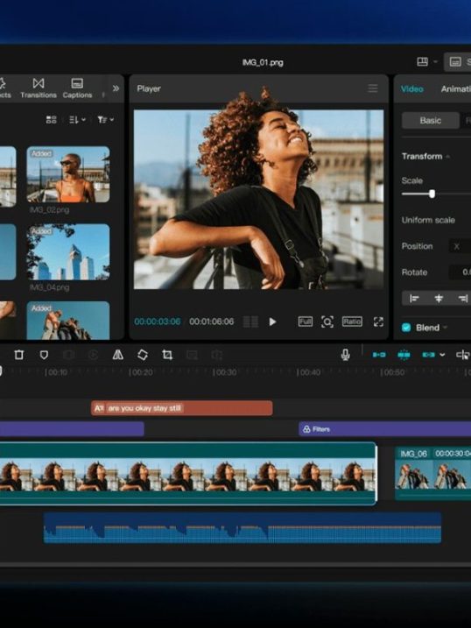The height and width of the screenshot is (628, 471).
Task: Open the Player panel hamburger menu
Action: 373,88
